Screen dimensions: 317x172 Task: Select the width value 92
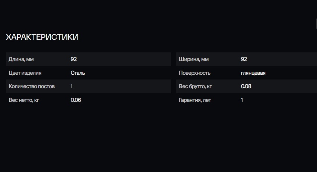[244, 59]
